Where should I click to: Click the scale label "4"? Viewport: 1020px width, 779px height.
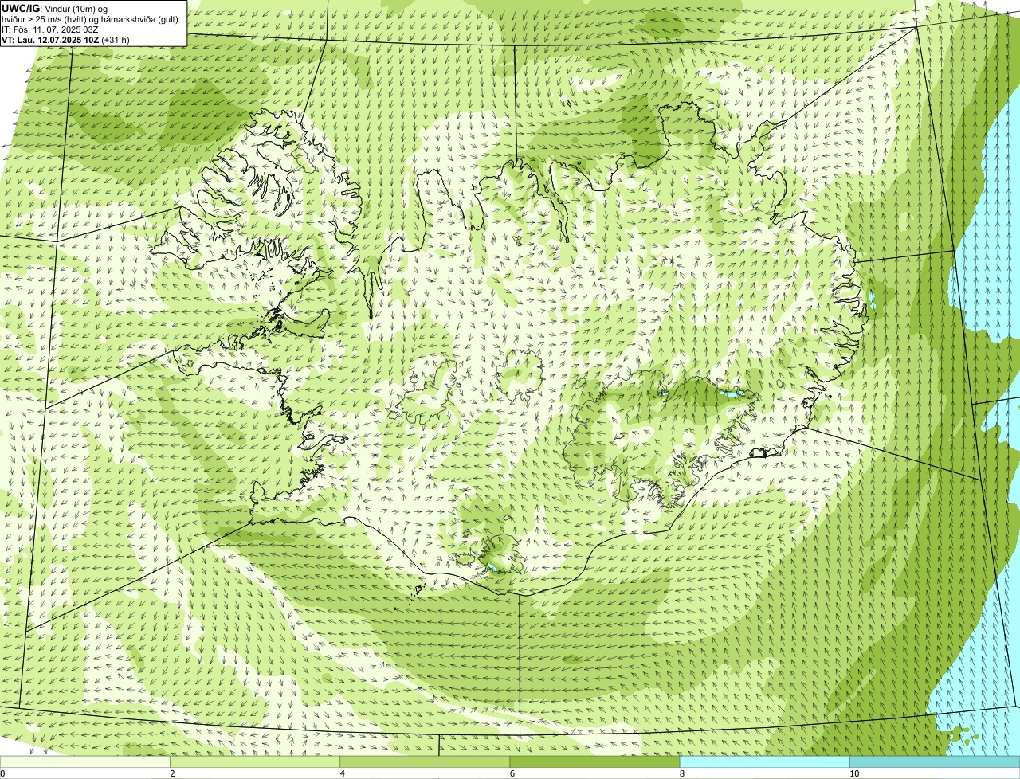(x=342, y=773)
